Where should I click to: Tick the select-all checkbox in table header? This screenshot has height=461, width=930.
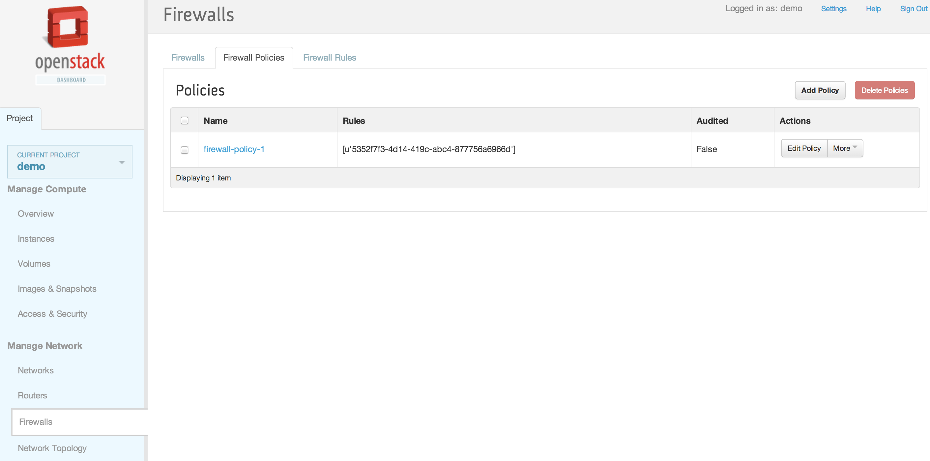[x=185, y=121]
